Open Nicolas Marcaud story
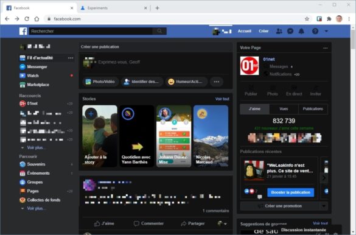The image size is (356, 235). click(x=211, y=136)
